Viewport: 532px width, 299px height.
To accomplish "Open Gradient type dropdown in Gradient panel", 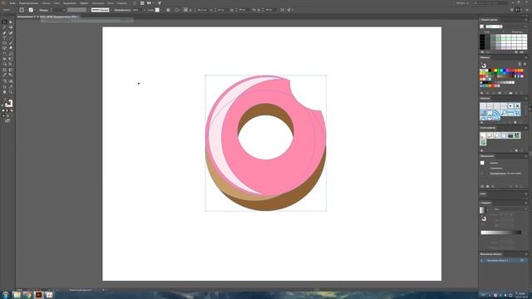I will click(x=510, y=209).
